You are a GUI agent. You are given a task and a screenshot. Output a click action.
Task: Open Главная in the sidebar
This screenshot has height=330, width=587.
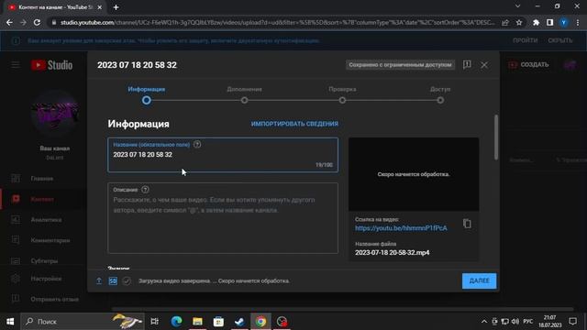coord(42,179)
